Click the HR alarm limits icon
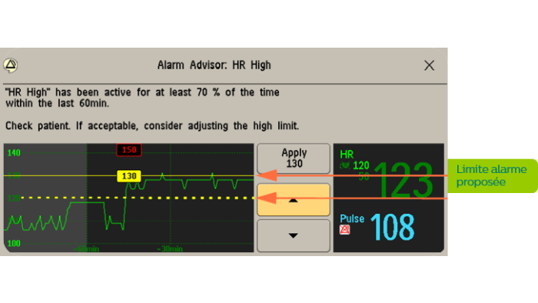The height and width of the screenshot is (303, 538). [344, 166]
